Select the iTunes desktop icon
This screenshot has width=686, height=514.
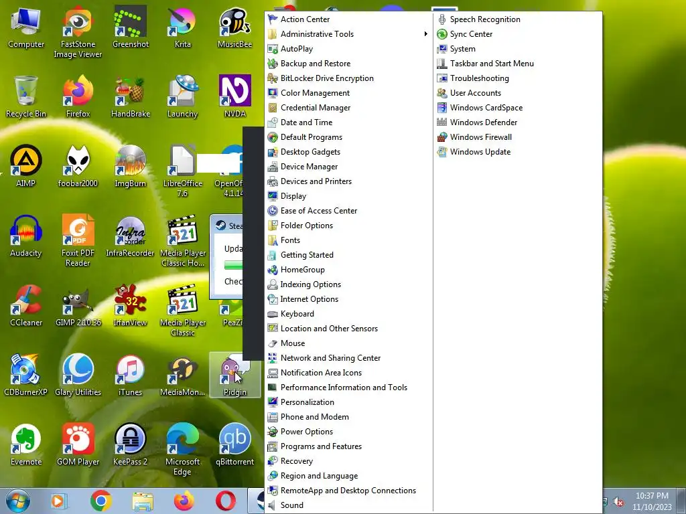[x=131, y=375]
